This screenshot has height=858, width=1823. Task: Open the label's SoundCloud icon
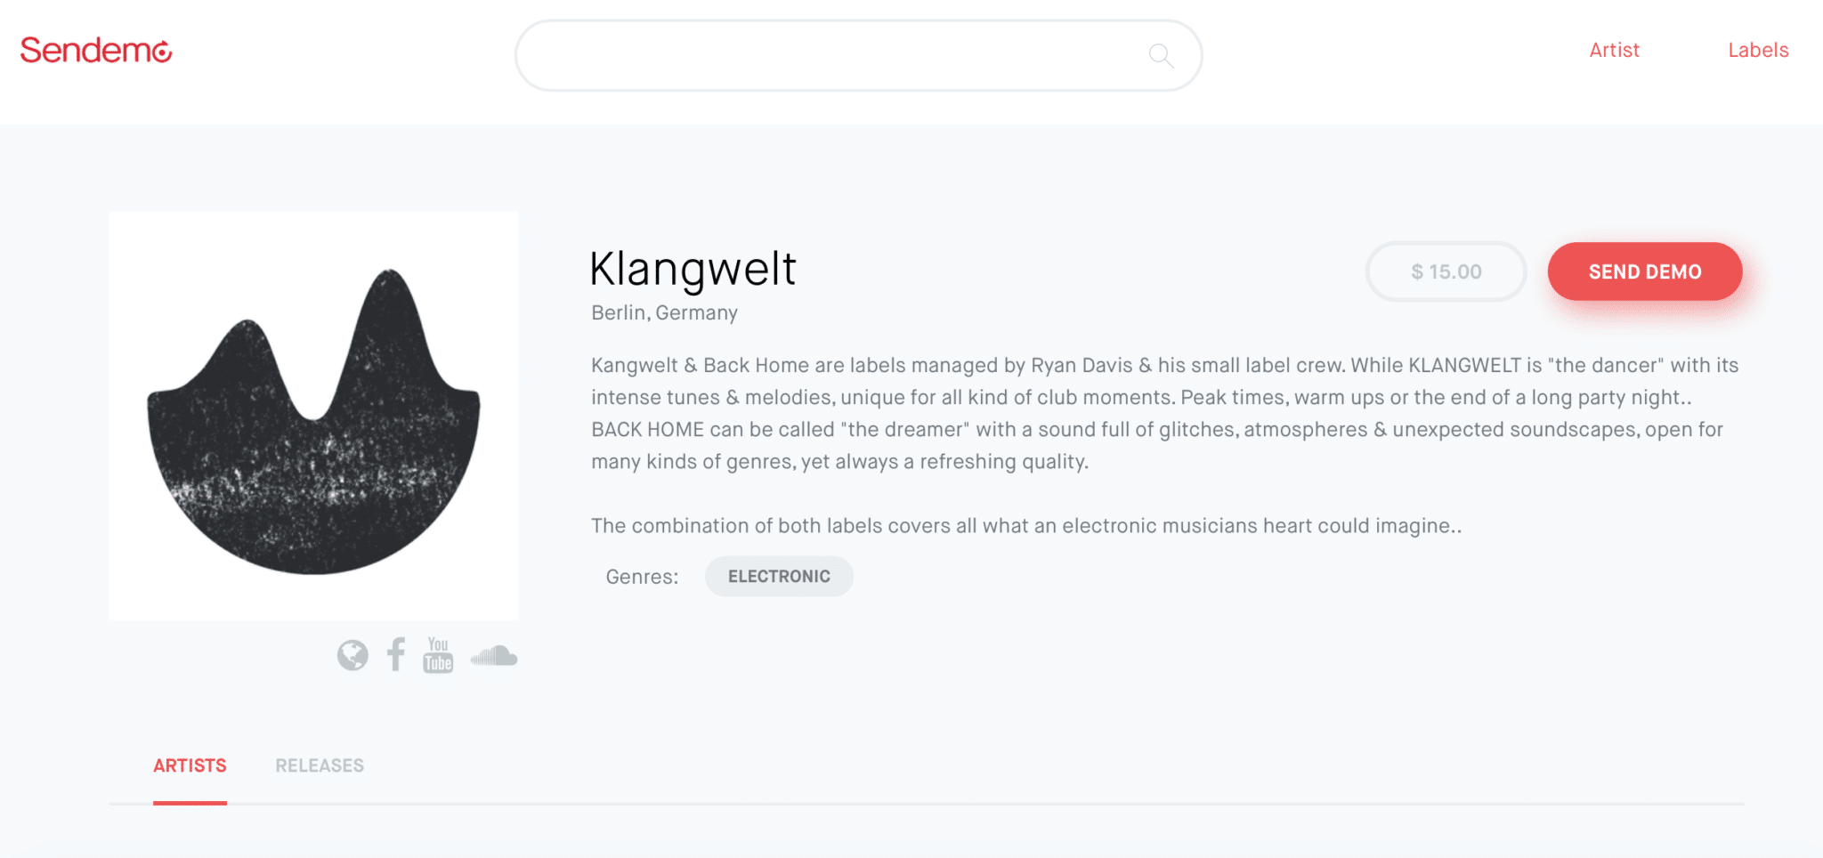point(494,656)
